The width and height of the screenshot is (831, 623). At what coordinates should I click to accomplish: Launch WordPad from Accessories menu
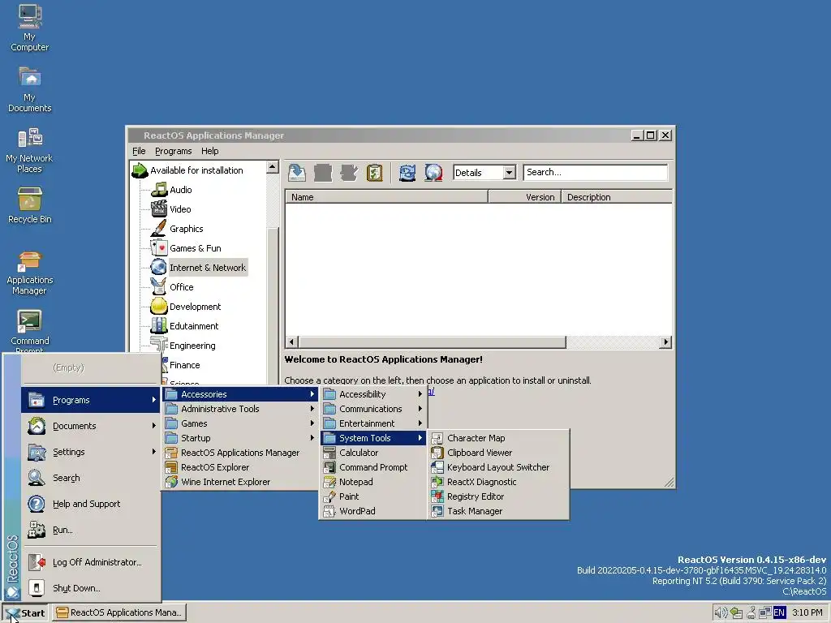[x=373, y=511]
